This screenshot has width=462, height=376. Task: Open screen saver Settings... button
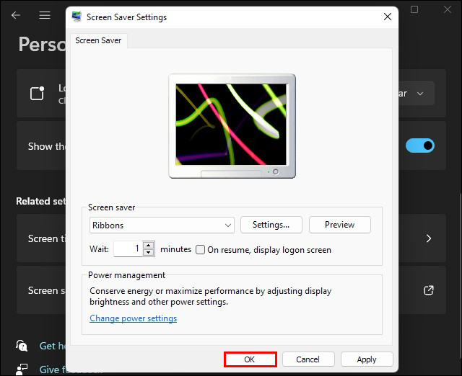[271, 225]
